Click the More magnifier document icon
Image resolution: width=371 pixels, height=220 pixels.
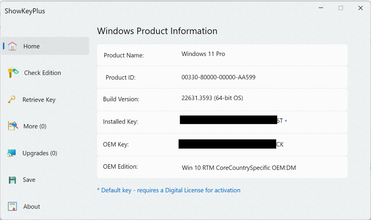[13, 126]
